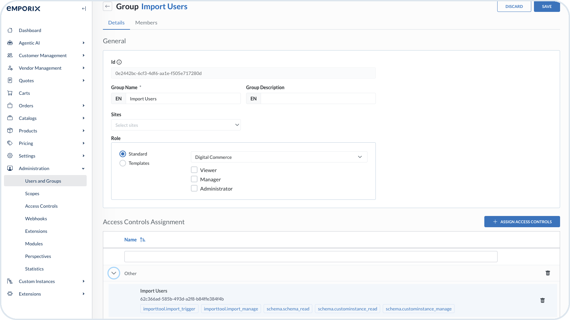This screenshot has width=570, height=320.
Task: Click the Save button
Action: (x=547, y=6)
